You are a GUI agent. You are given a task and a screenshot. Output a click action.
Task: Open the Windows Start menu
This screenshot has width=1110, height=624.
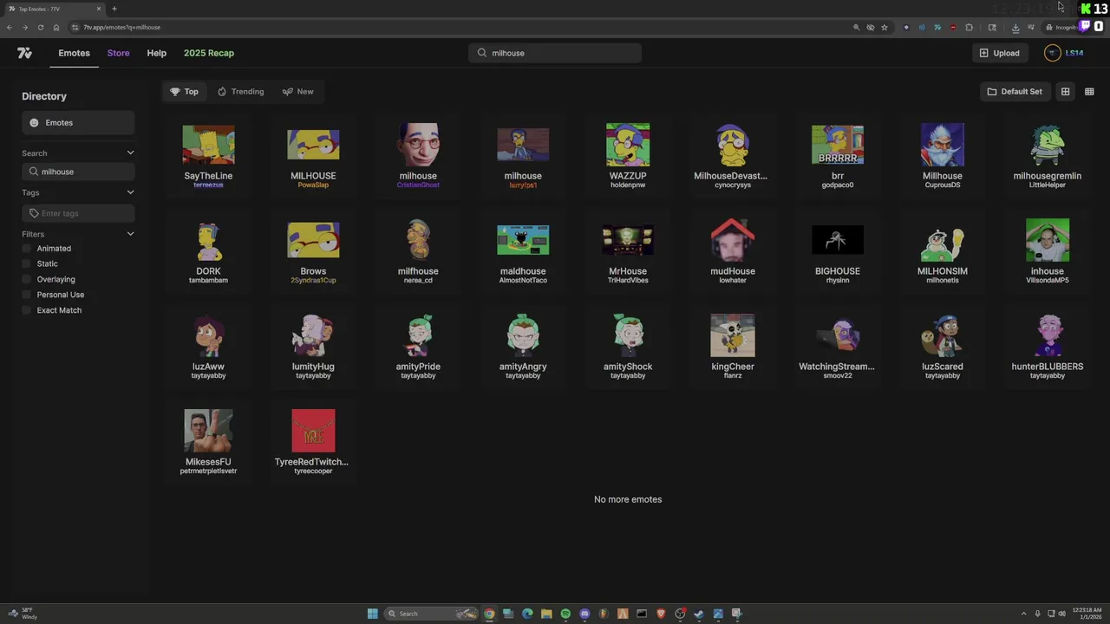click(x=373, y=614)
